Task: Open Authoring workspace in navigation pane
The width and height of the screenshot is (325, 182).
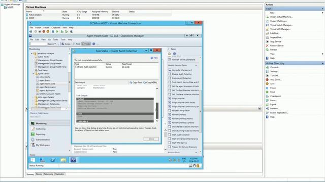Action: pos(41,129)
